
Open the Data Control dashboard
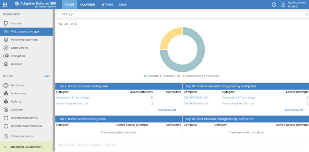26,48
